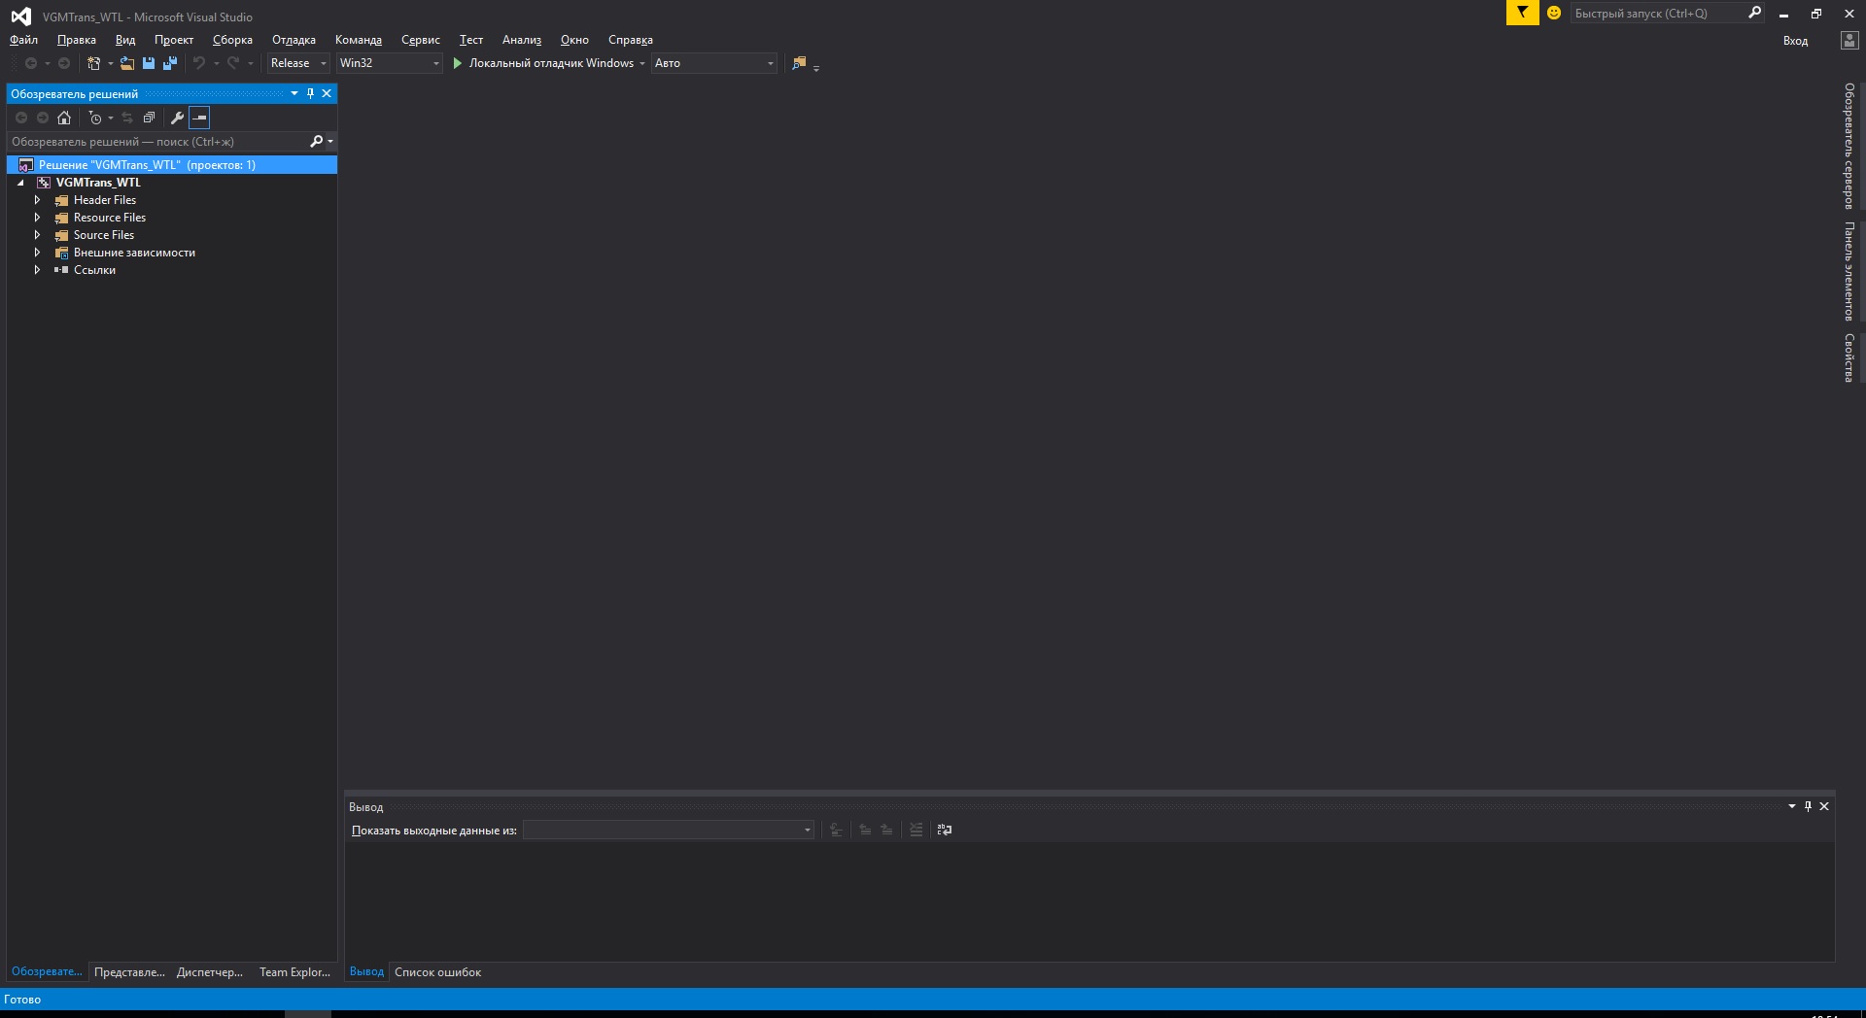Screen dimensions: 1866x1018
Task: Click the New Project toolbar icon
Action: pyautogui.click(x=94, y=63)
